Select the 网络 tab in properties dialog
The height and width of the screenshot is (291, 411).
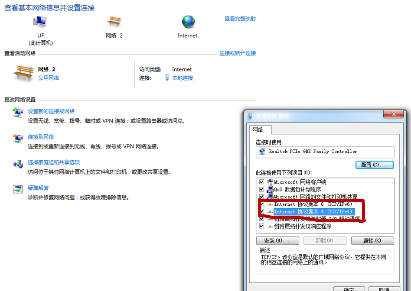261,129
